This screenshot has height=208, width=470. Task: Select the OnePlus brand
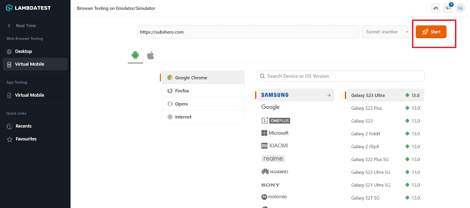pos(276,120)
